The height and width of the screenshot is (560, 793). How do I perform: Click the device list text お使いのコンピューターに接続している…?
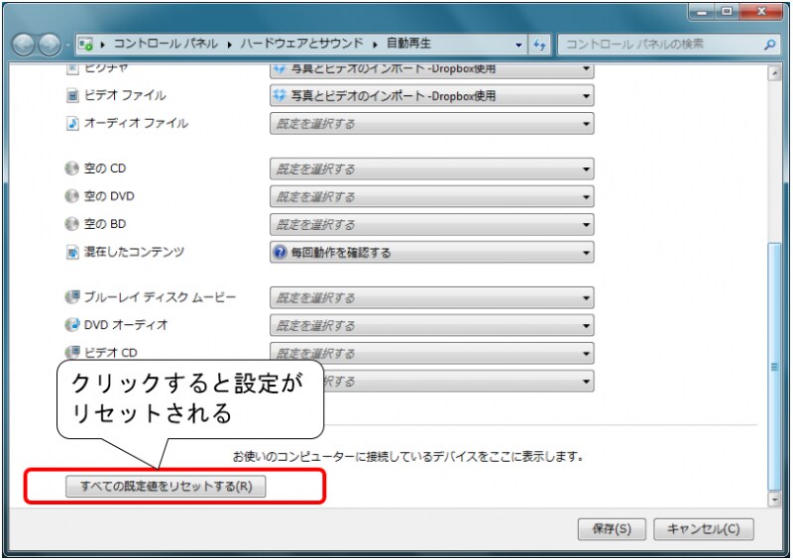click(x=407, y=456)
